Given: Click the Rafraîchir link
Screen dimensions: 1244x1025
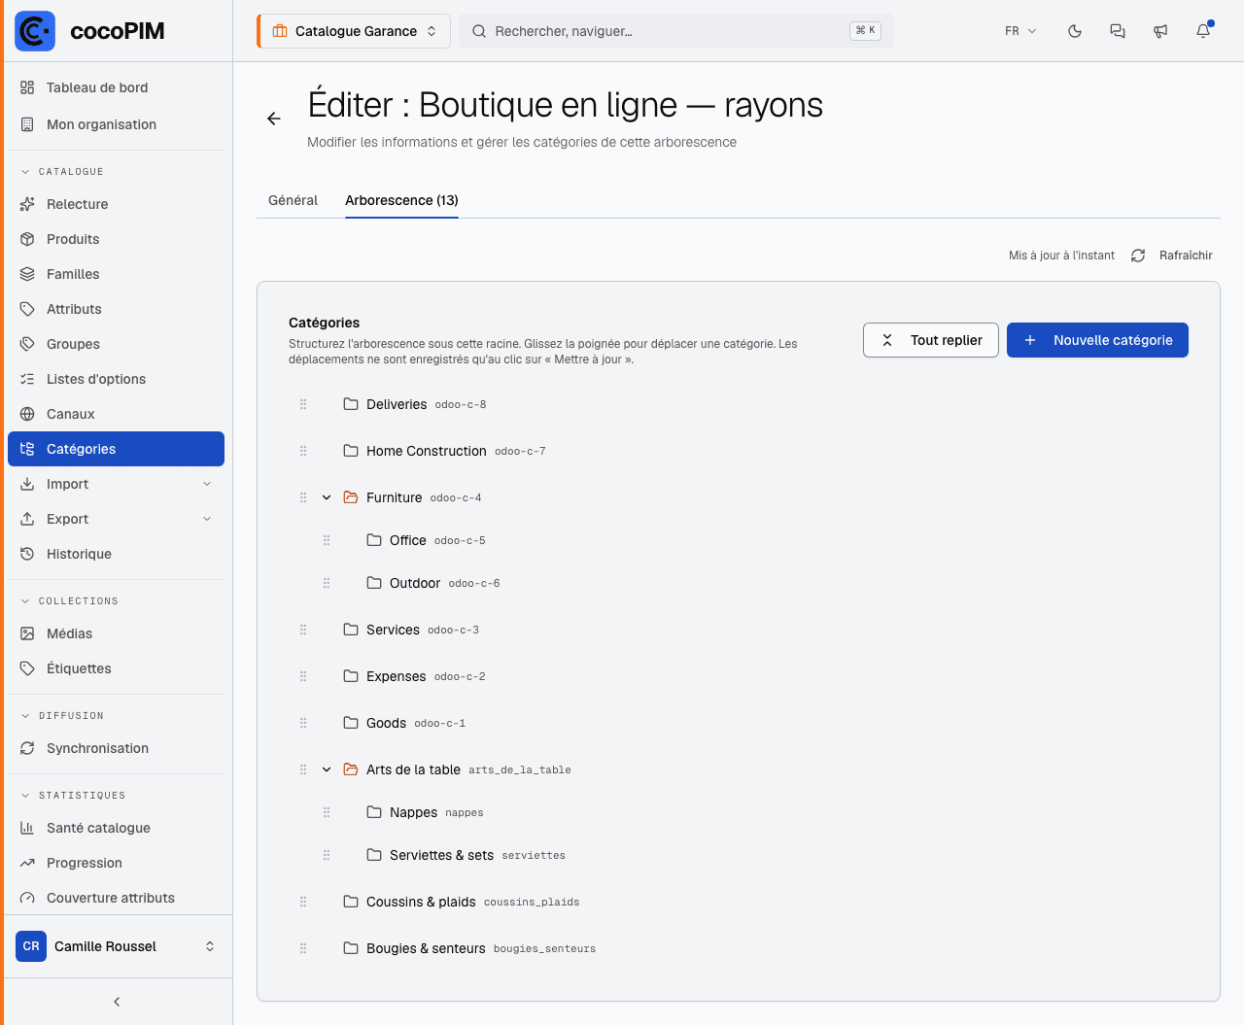Looking at the screenshot, I should (x=1186, y=256).
